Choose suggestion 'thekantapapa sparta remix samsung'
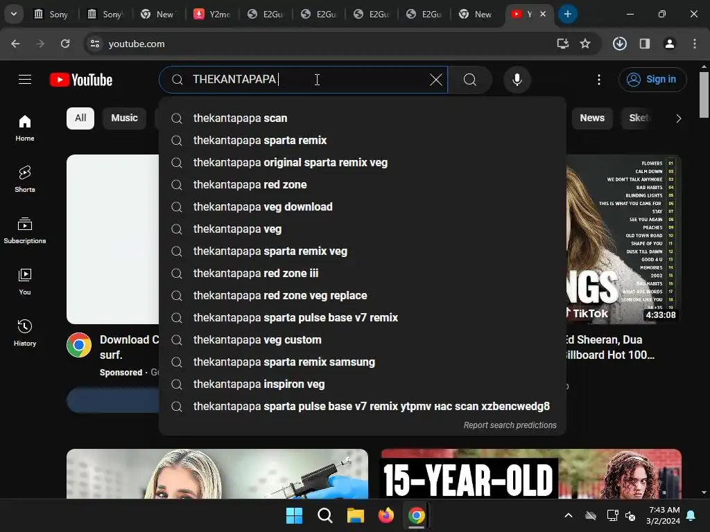 click(362, 362)
